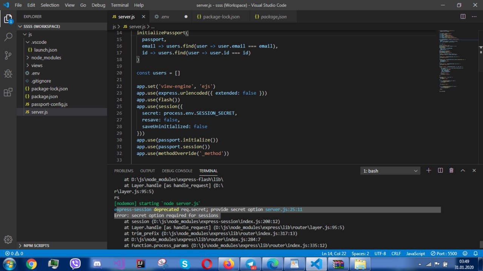This screenshot has width=483, height=271.
Task: Open the Extensions view
Action: pyautogui.click(x=8, y=92)
